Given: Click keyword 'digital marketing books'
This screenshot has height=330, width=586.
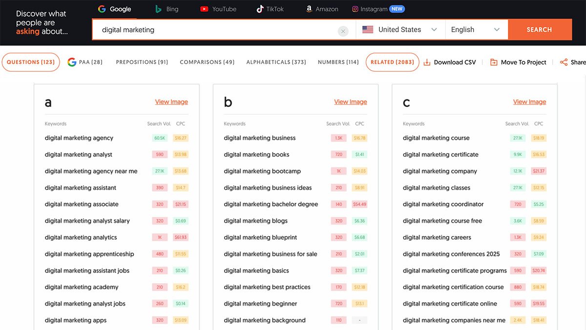Looking at the screenshot, I should [257, 155].
